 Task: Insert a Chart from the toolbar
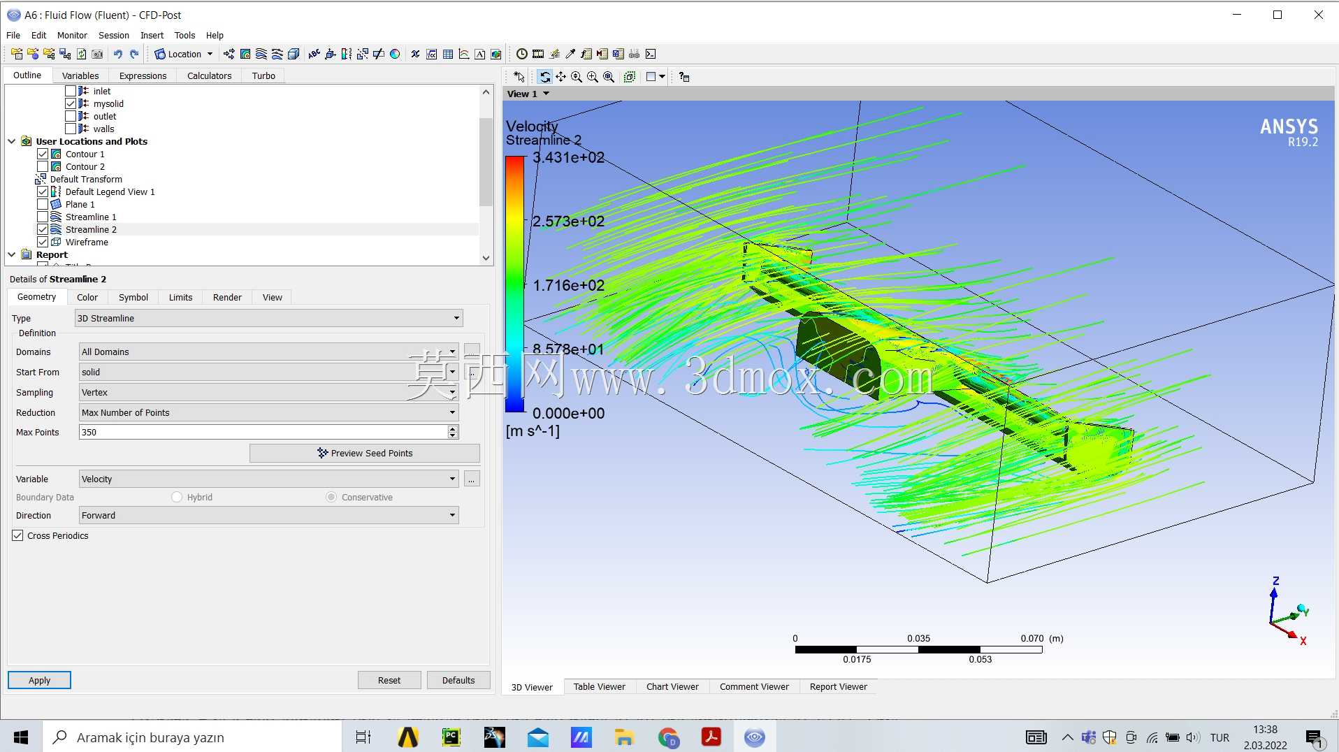[464, 54]
